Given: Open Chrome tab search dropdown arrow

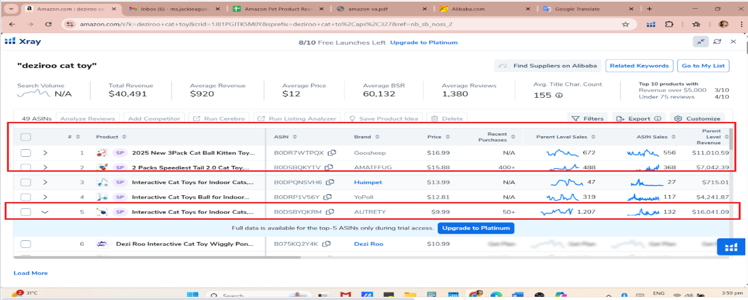Looking at the screenshot, I should pyautogui.click(x=12, y=9).
